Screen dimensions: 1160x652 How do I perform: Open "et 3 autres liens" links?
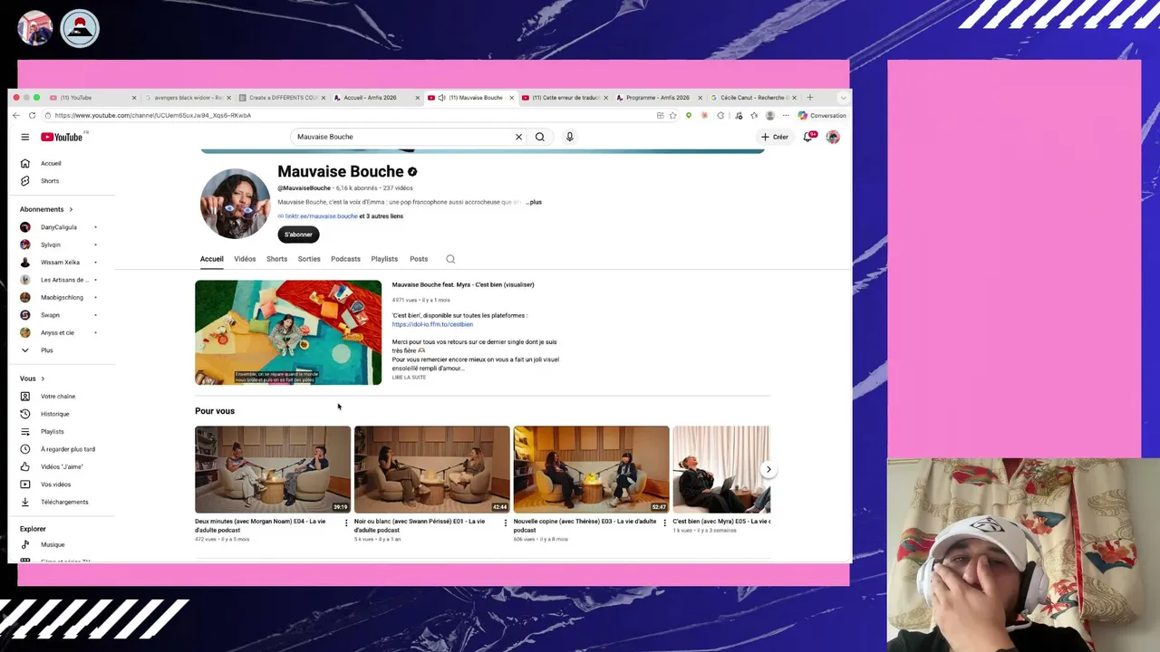pos(382,216)
